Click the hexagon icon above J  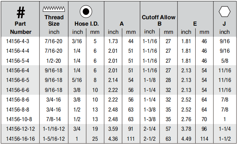pyautogui.click(x=224, y=11)
